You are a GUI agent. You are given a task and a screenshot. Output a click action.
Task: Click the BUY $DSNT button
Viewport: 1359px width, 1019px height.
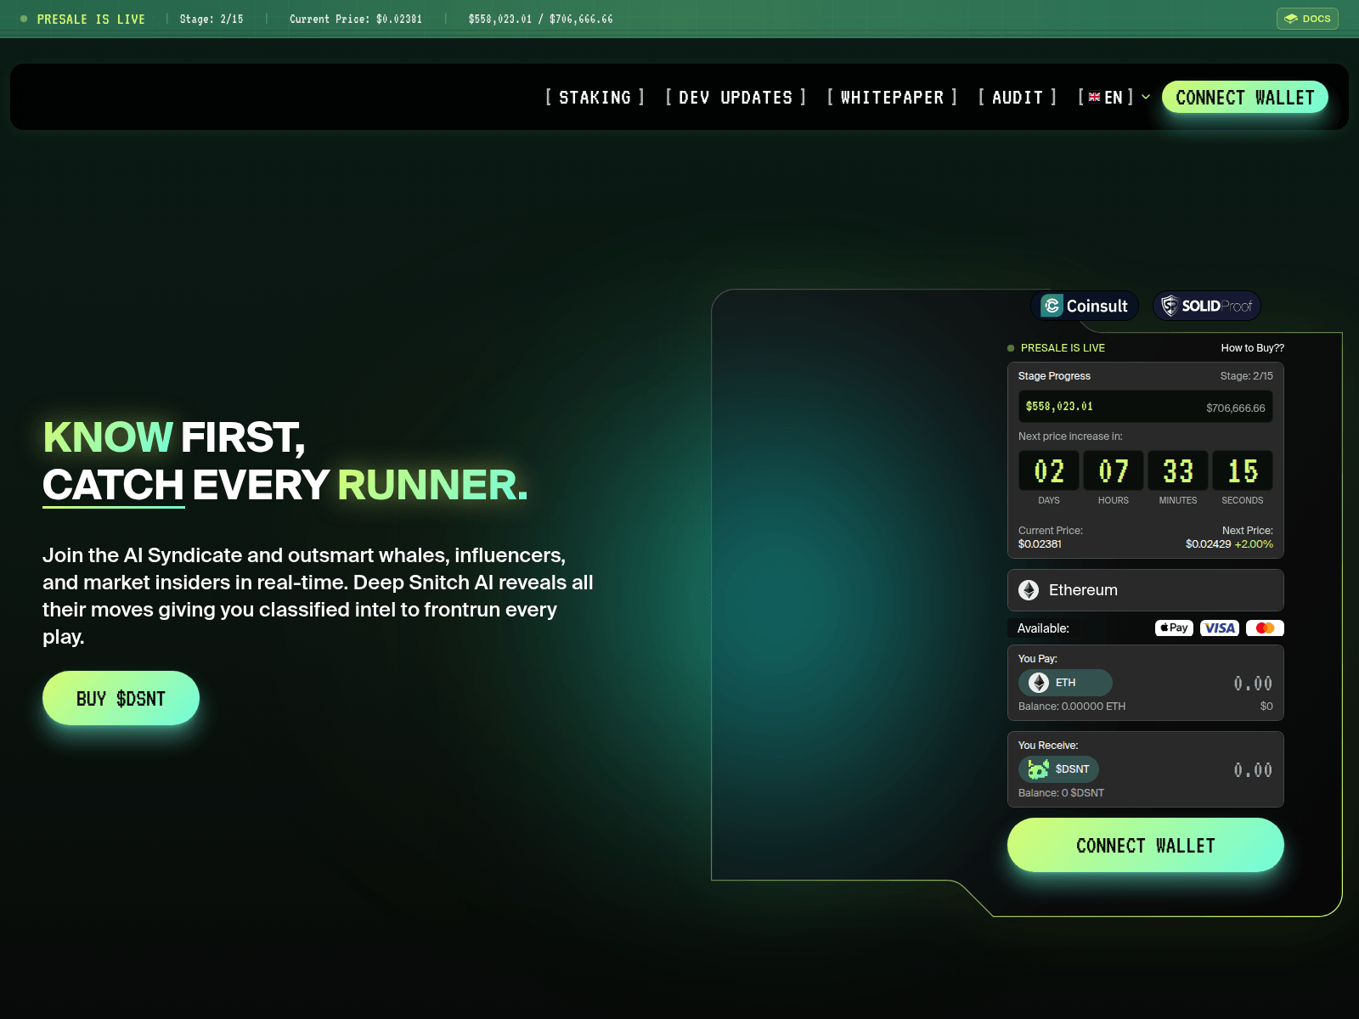coord(121,698)
